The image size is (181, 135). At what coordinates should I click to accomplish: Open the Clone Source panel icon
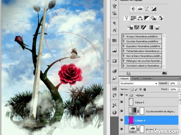114,13
